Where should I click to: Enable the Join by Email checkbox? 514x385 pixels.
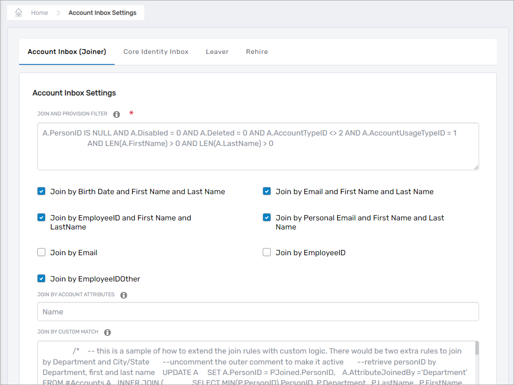42,252
